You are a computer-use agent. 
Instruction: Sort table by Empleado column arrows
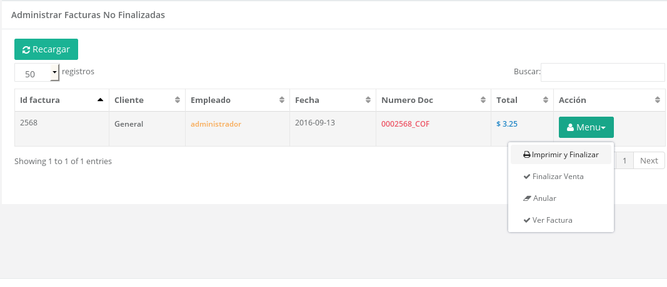tap(282, 100)
